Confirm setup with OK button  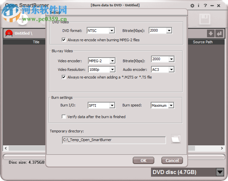pyautogui.click(x=143, y=160)
